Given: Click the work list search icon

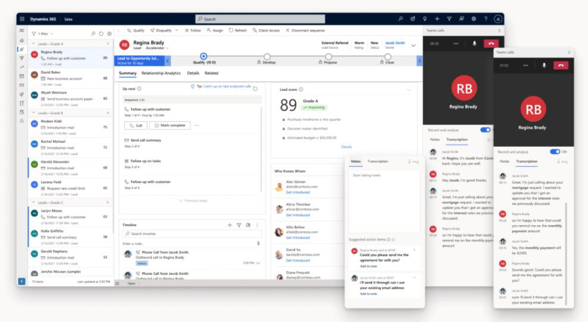Looking at the screenshot, I should point(93,34).
